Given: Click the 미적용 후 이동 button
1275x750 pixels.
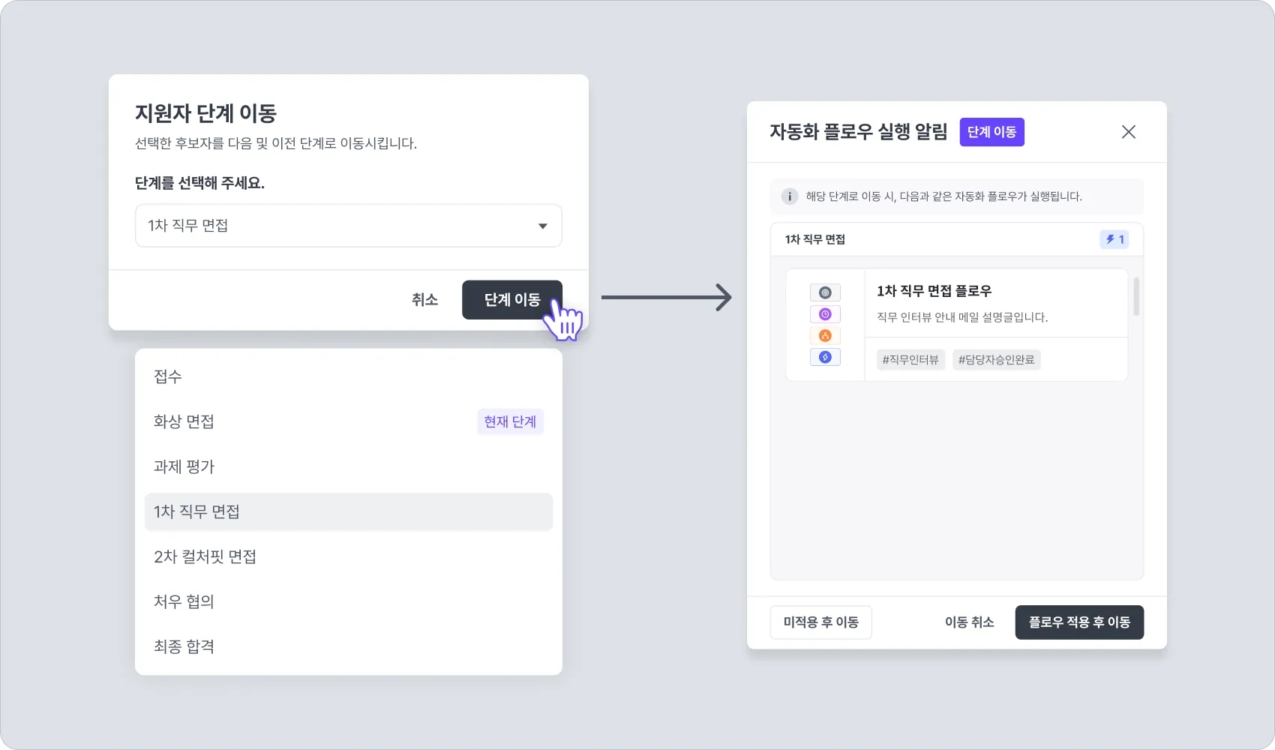Looking at the screenshot, I should [x=820, y=622].
